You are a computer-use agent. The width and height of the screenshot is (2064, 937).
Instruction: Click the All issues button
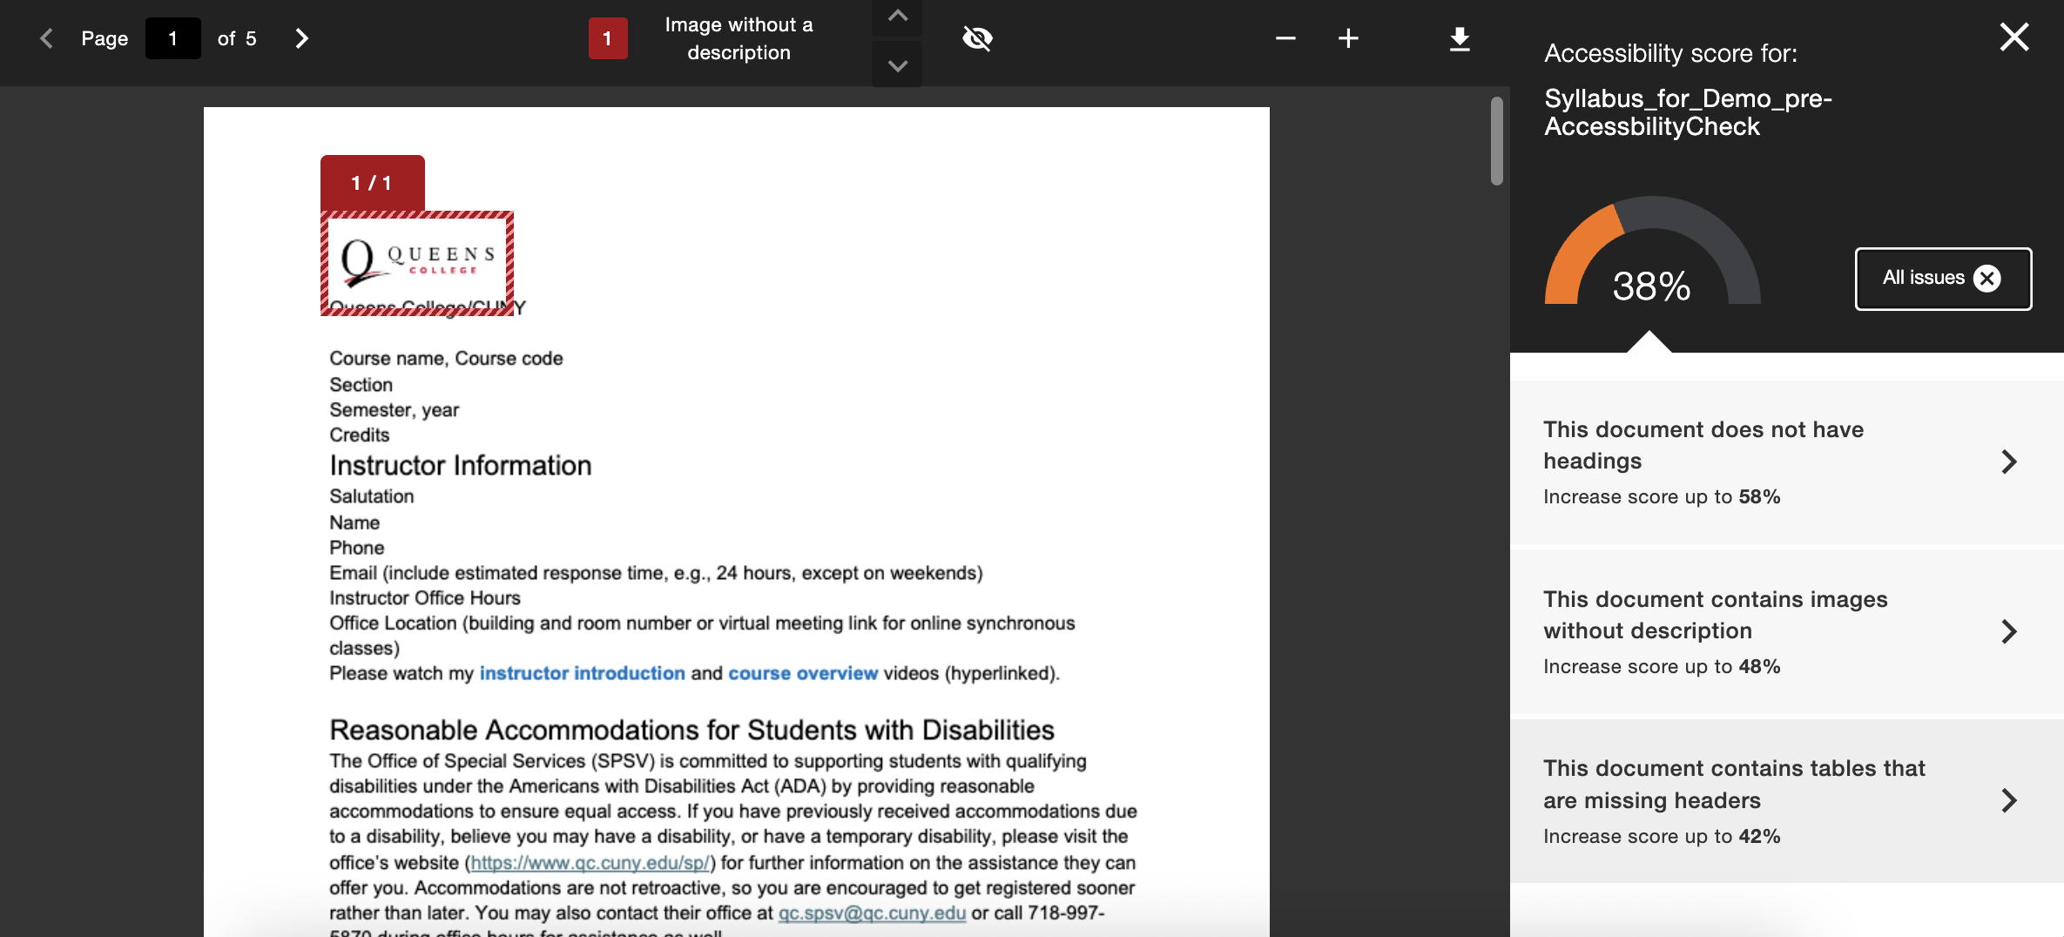1943,279
